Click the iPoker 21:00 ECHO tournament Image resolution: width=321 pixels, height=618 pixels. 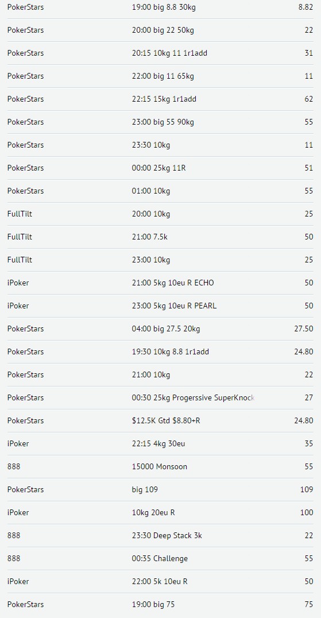160,283
